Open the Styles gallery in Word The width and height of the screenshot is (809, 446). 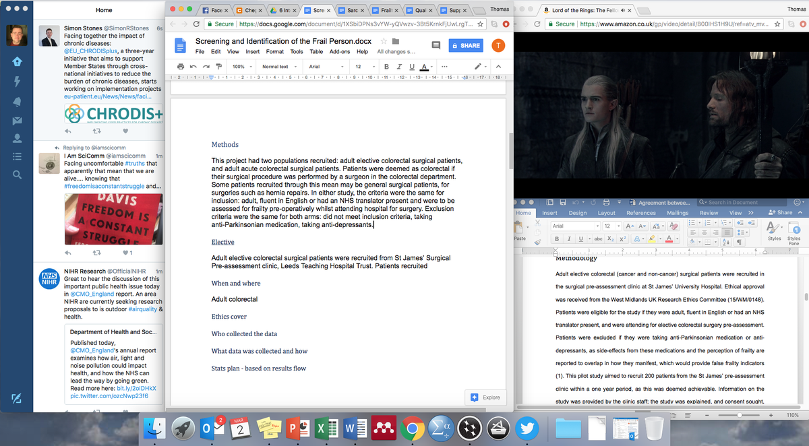pos(775,230)
